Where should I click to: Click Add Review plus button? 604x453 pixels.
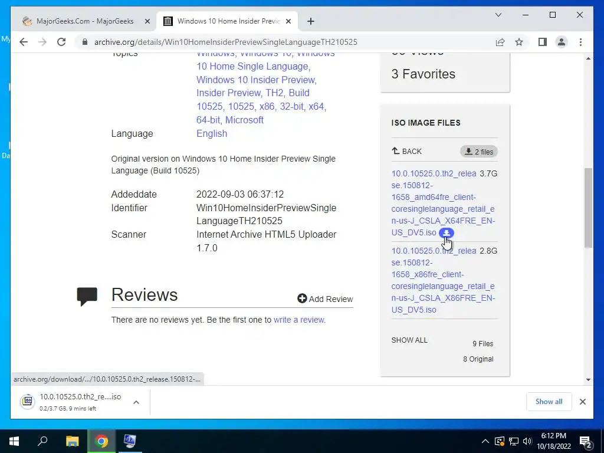click(325, 299)
